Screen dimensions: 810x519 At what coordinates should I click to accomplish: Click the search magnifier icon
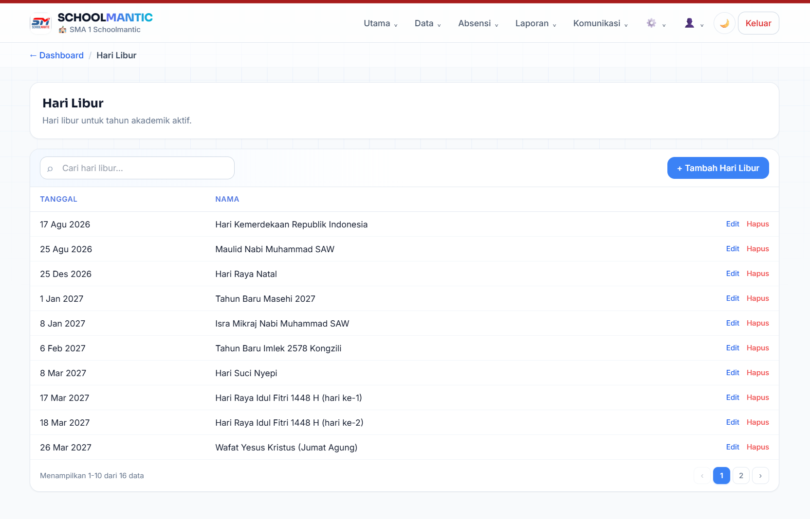50,169
